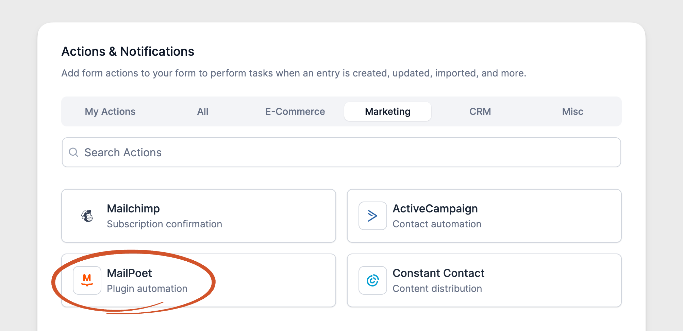Open the E-Commerce tab
683x331 pixels.
click(x=295, y=111)
